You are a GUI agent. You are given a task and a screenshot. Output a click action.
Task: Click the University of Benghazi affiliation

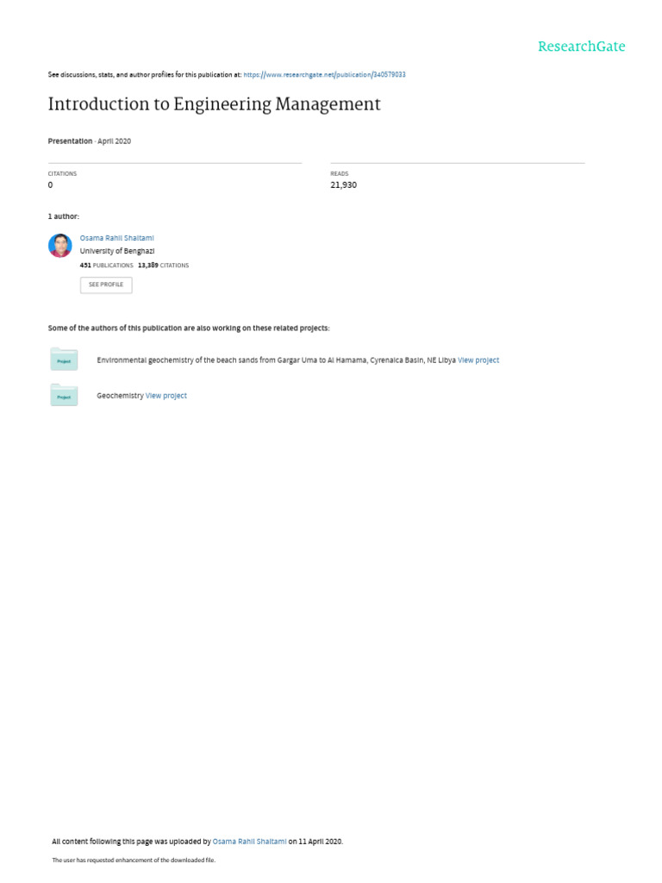(x=117, y=251)
